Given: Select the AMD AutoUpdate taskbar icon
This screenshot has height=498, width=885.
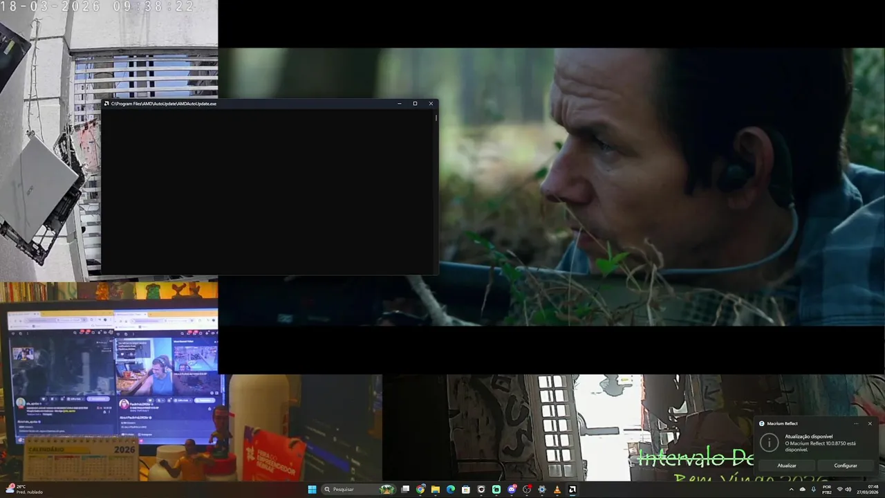Looking at the screenshot, I should click(x=572, y=489).
